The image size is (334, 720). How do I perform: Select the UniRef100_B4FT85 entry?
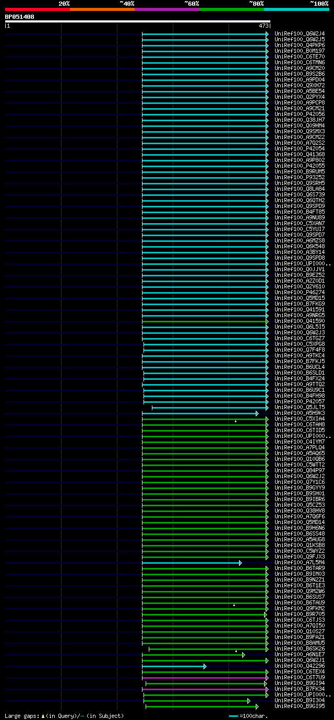click(x=300, y=212)
